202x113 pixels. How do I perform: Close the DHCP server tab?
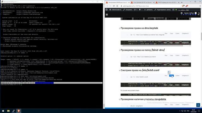[179, 3]
